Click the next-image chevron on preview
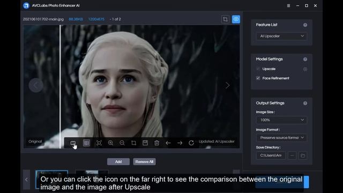343x193 pixels. tap(227, 85)
